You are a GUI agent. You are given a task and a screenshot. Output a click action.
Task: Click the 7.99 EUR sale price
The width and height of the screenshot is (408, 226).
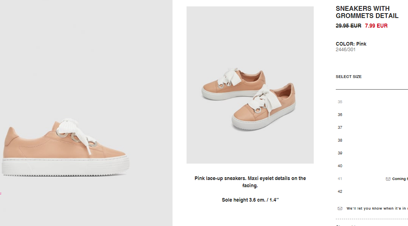pyautogui.click(x=376, y=26)
